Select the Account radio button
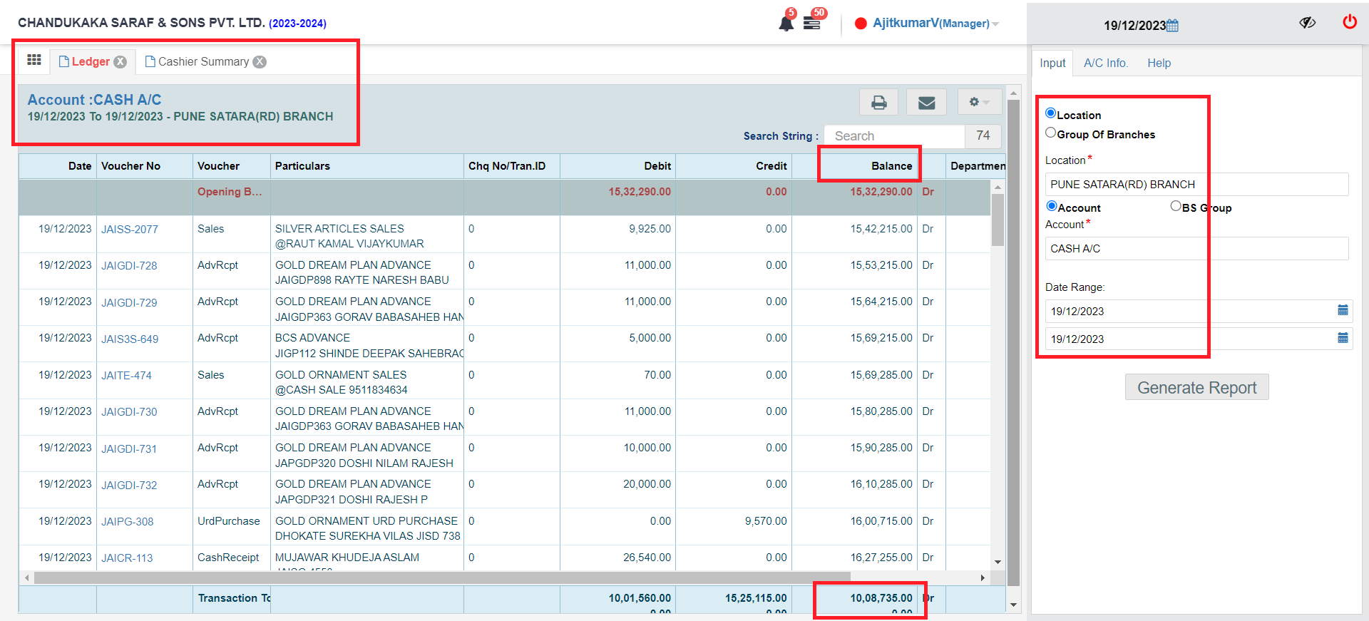Viewport: 1369px width, 621px height. point(1052,206)
